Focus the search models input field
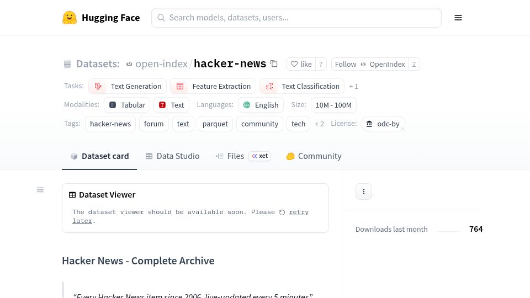 pos(296,18)
